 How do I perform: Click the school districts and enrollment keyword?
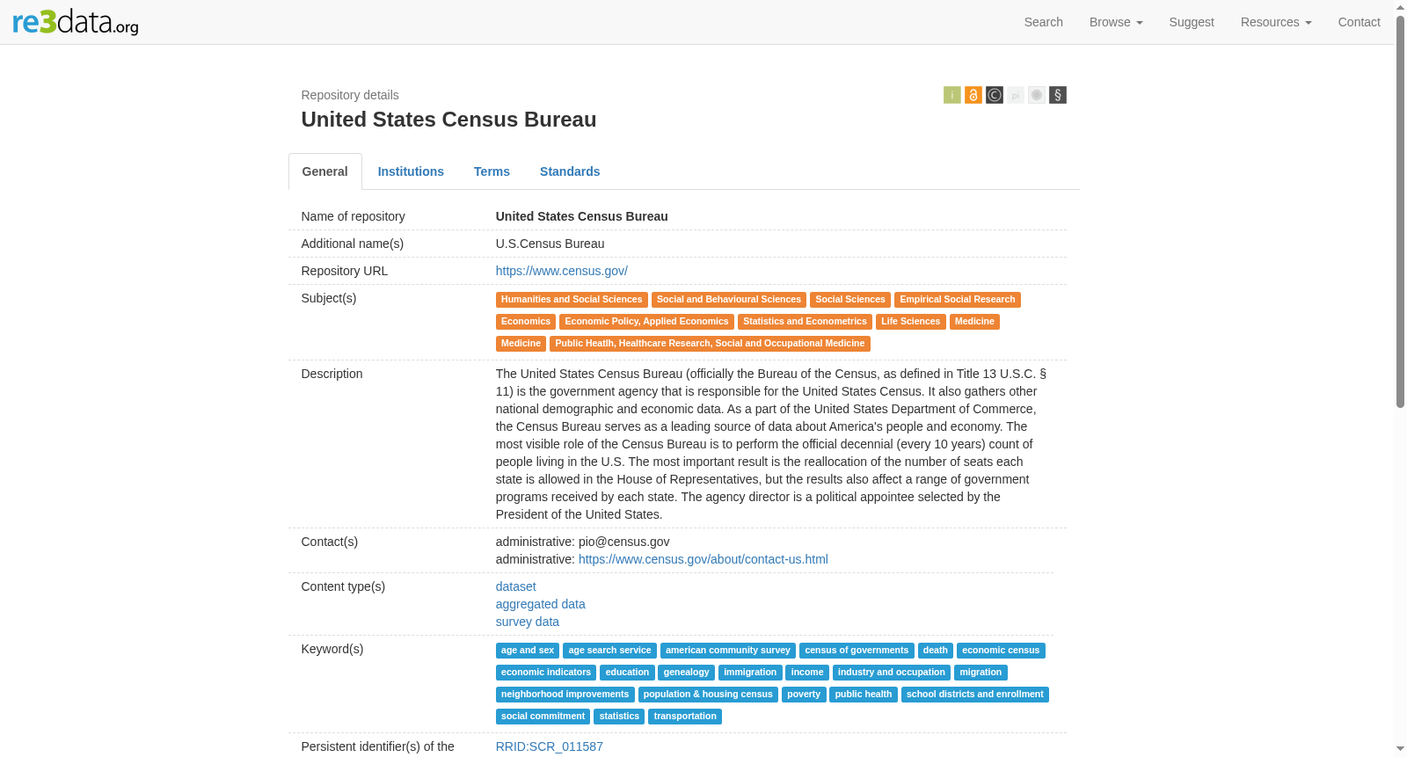coord(975,695)
